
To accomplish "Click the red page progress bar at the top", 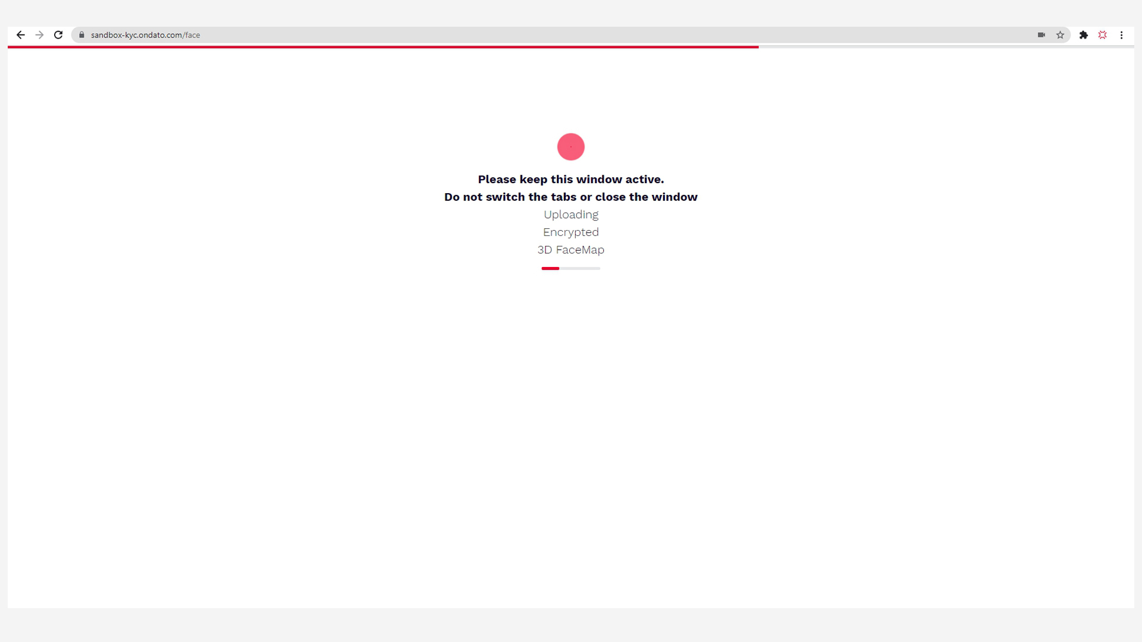I will tap(383, 47).
